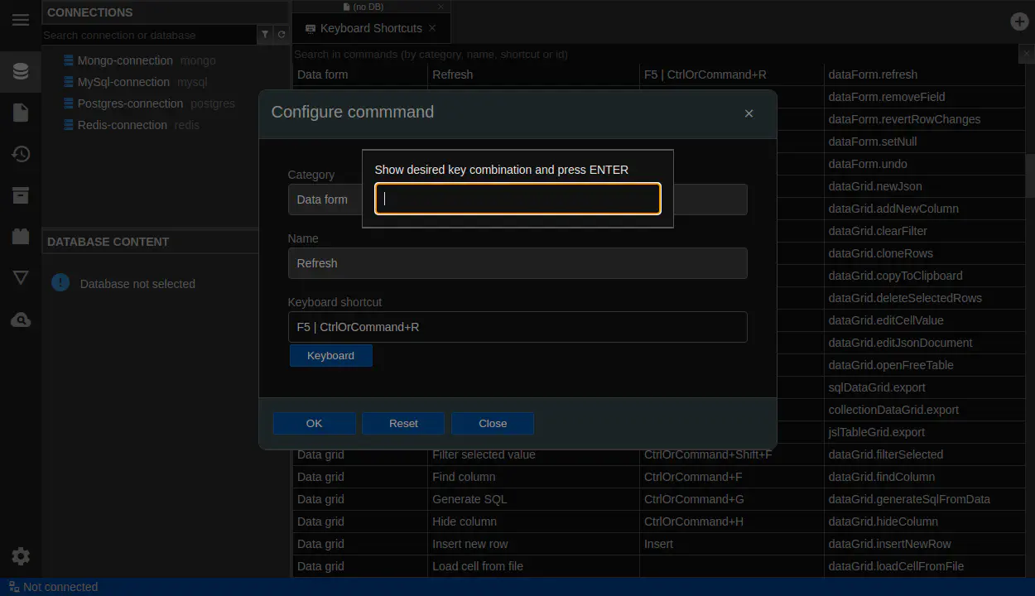Select the database connections sidebar icon
1035x596 pixels.
coord(21,71)
